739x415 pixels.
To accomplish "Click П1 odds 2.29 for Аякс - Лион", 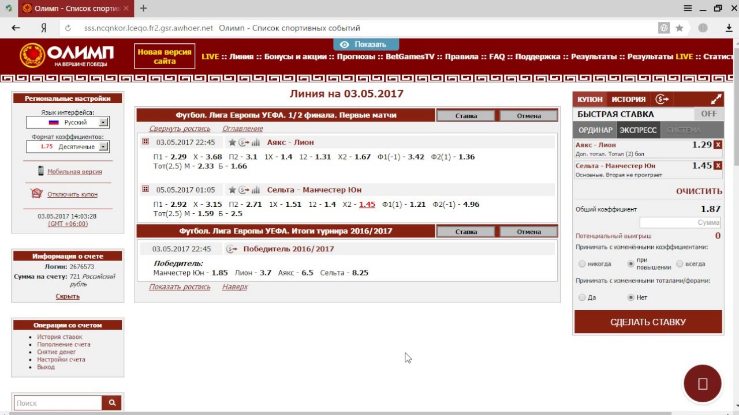I will coord(179,157).
